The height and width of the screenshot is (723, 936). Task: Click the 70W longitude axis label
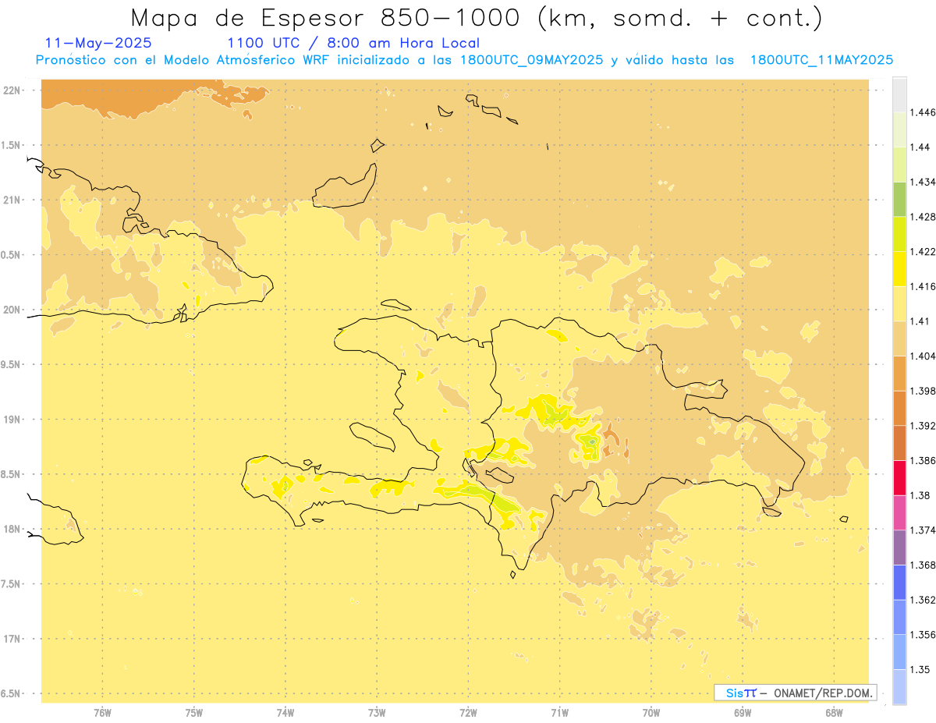click(x=651, y=712)
